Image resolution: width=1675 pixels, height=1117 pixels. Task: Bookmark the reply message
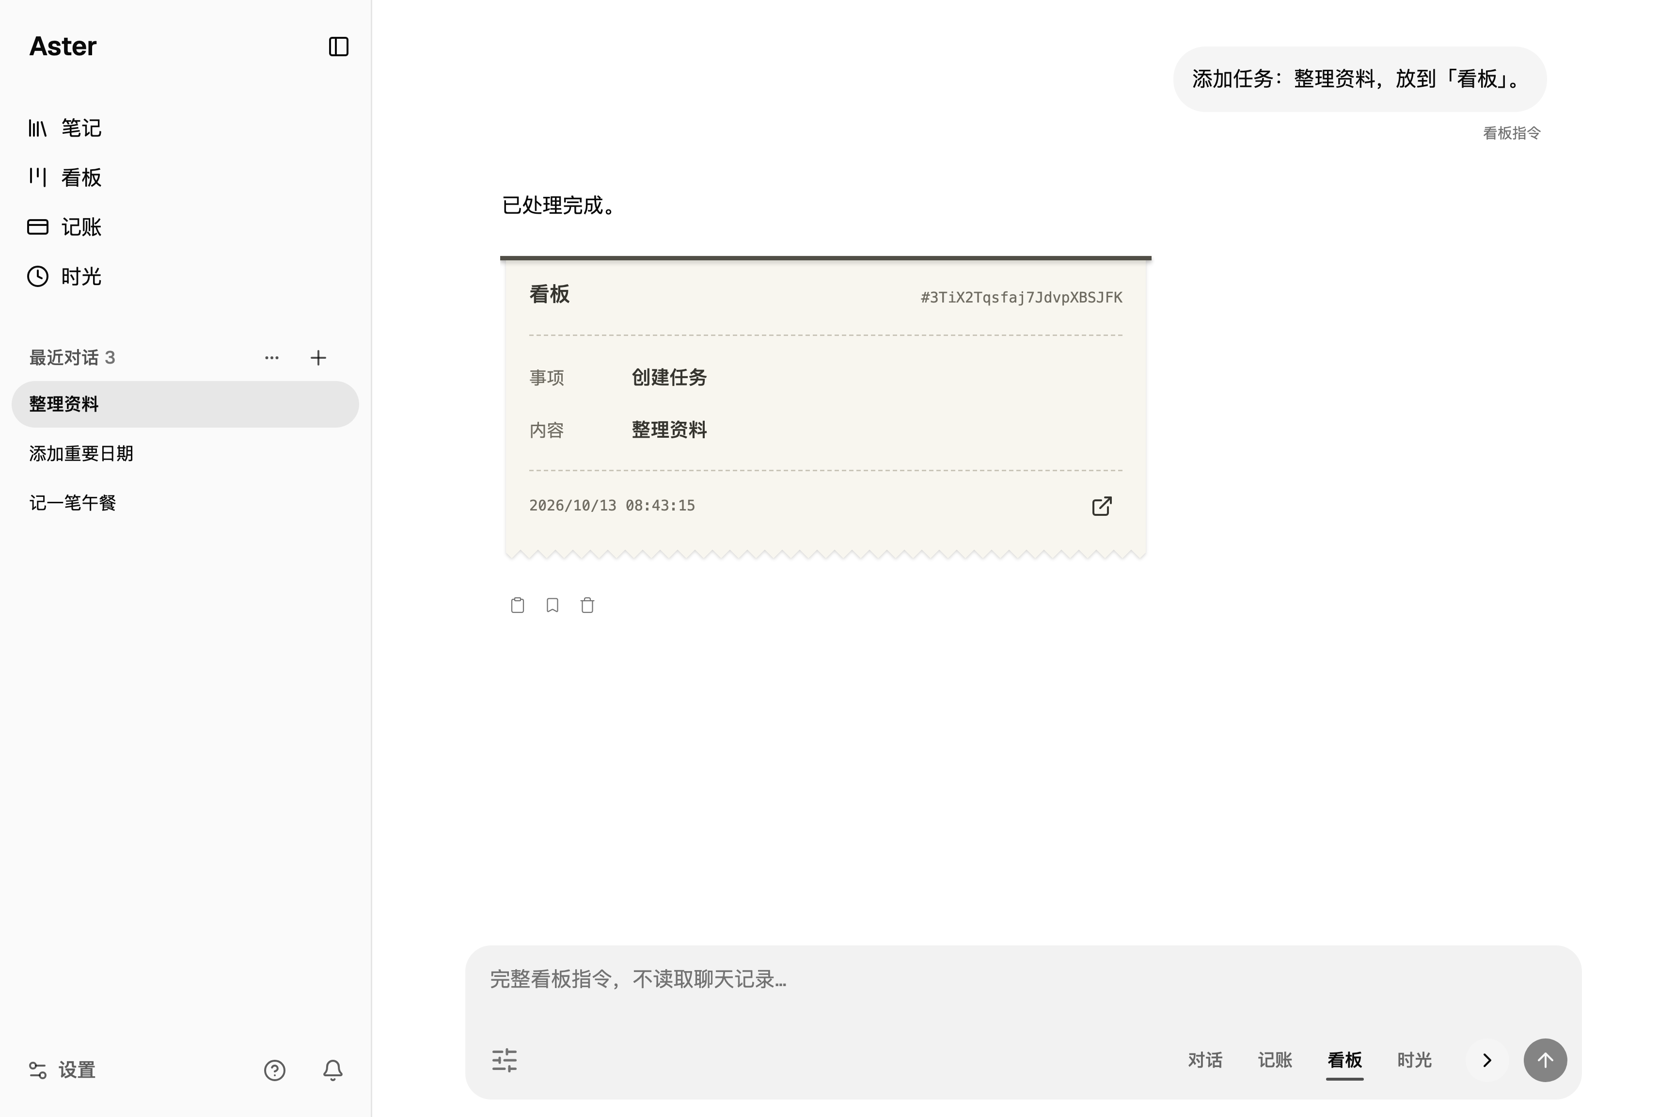tap(553, 606)
